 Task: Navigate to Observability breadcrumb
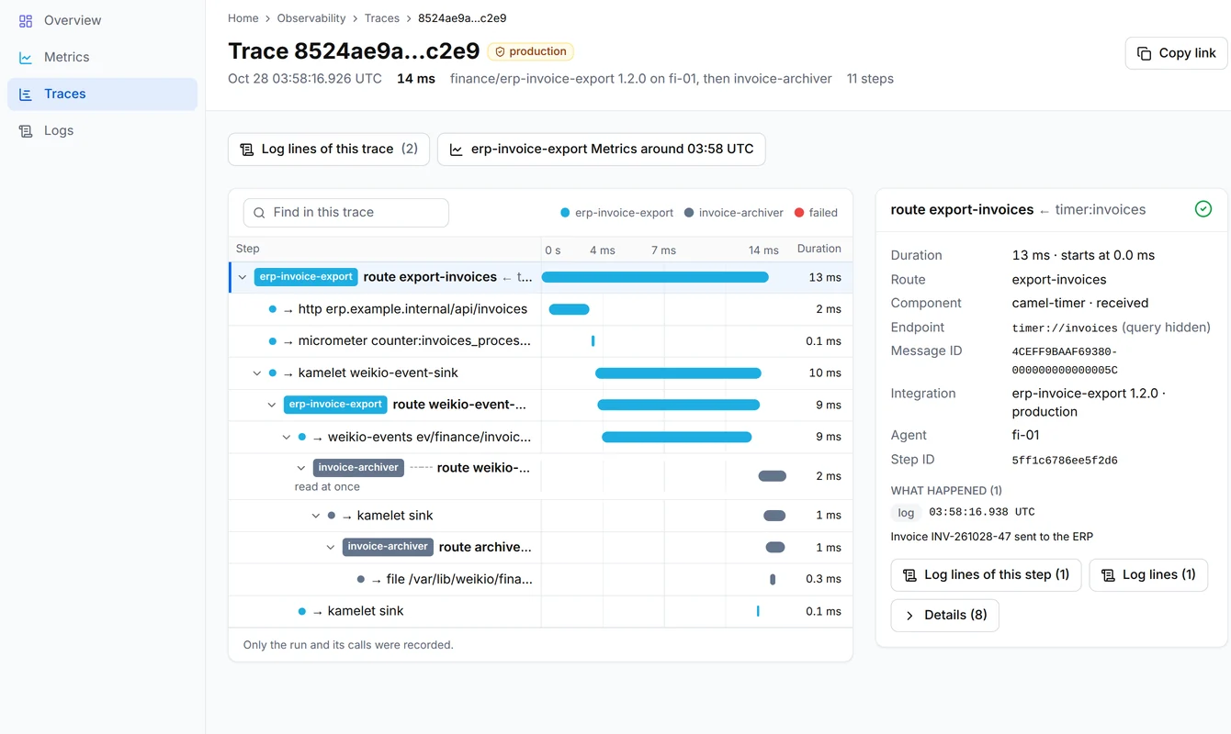[x=311, y=18]
